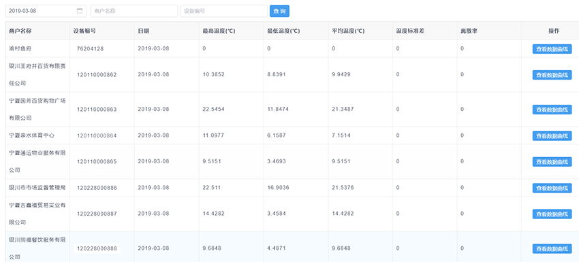Click average temperature value 9.9429

[x=341, y=75]
